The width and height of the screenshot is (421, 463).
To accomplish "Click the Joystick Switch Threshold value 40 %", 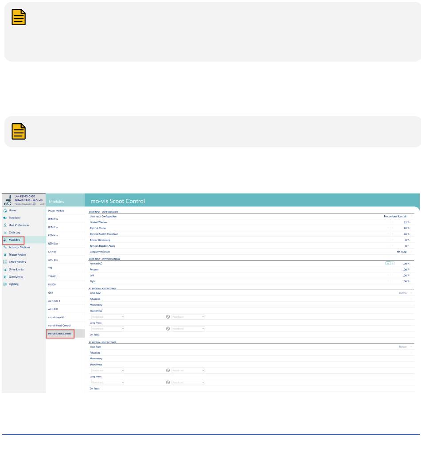I will [x=406, y=234].
